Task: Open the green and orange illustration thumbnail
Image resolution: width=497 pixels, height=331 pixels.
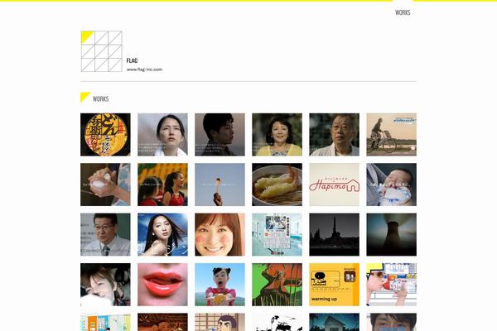Action: (x=277, y=285)
